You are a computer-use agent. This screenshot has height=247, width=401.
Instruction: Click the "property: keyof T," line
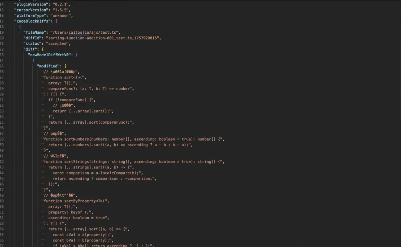[x=66, y=212]
